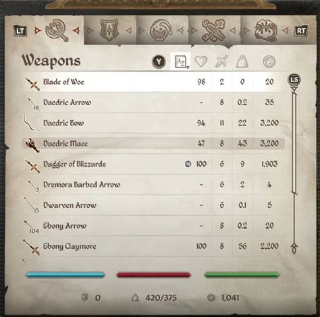Image resolution: width=320 pixels, height=317 pixels.
Task: Select Daedric Mace in the list
Action: tap(153, 143)
